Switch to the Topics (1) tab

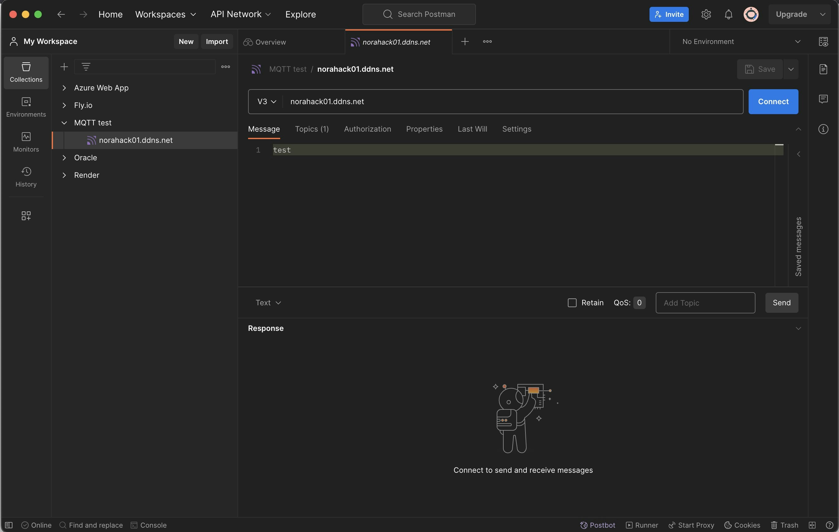coord(311,129)
